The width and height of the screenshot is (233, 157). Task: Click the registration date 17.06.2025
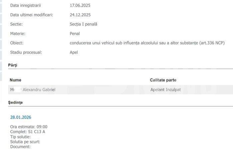coord(80,6)
